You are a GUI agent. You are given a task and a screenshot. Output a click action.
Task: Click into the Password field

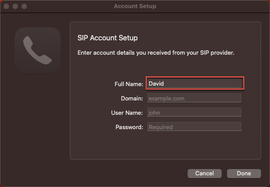(x=194, y=127)
